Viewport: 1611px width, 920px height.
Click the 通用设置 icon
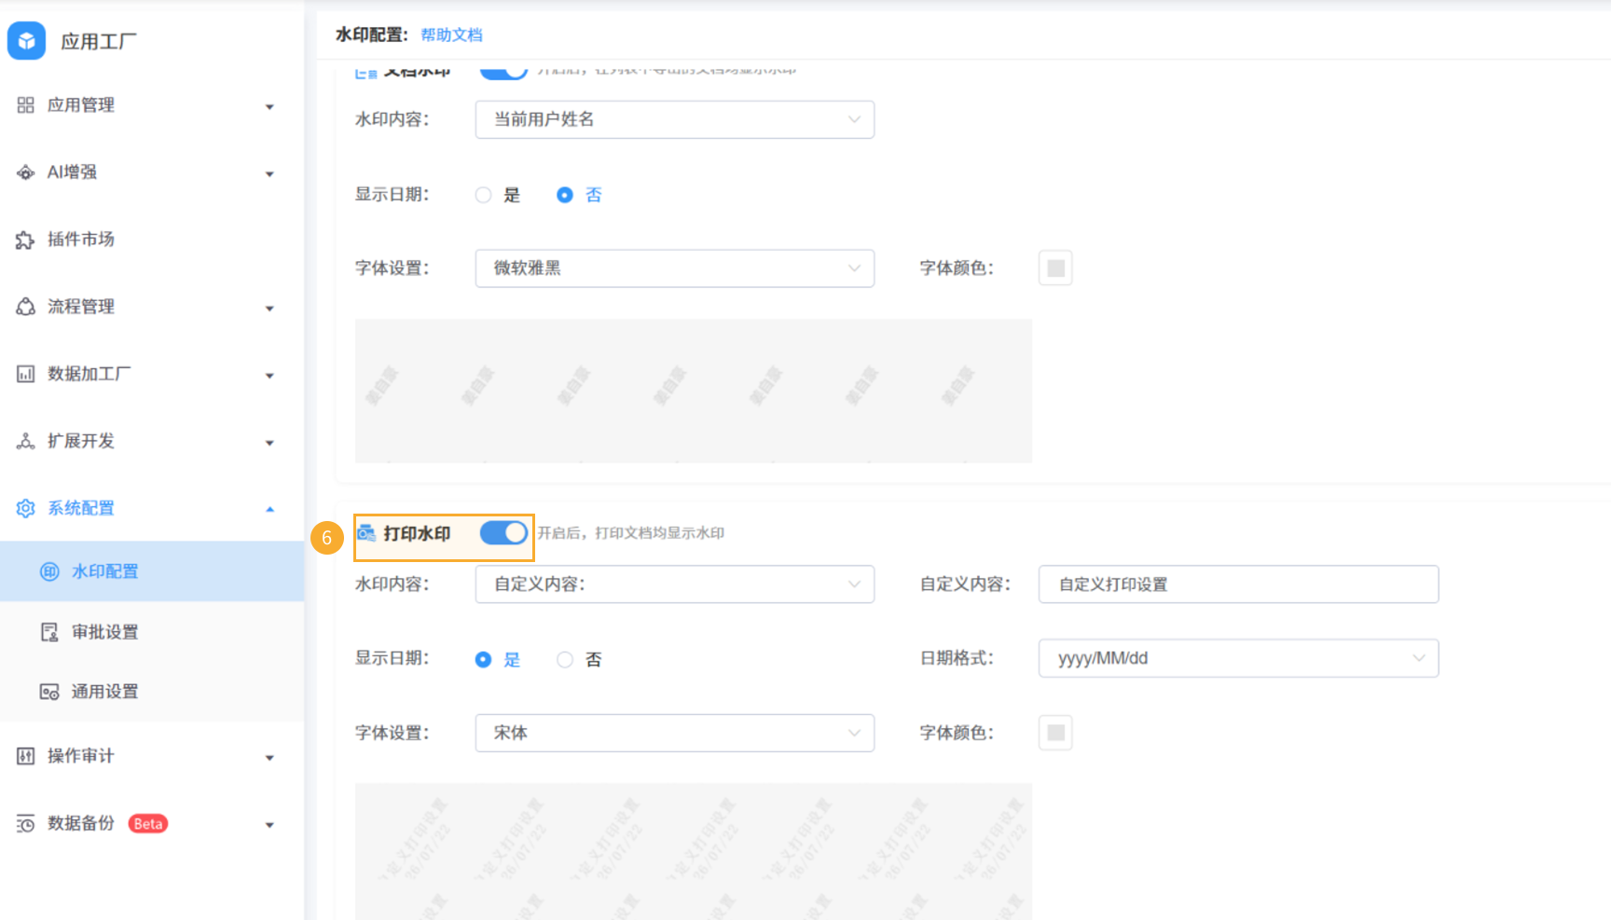49,692
